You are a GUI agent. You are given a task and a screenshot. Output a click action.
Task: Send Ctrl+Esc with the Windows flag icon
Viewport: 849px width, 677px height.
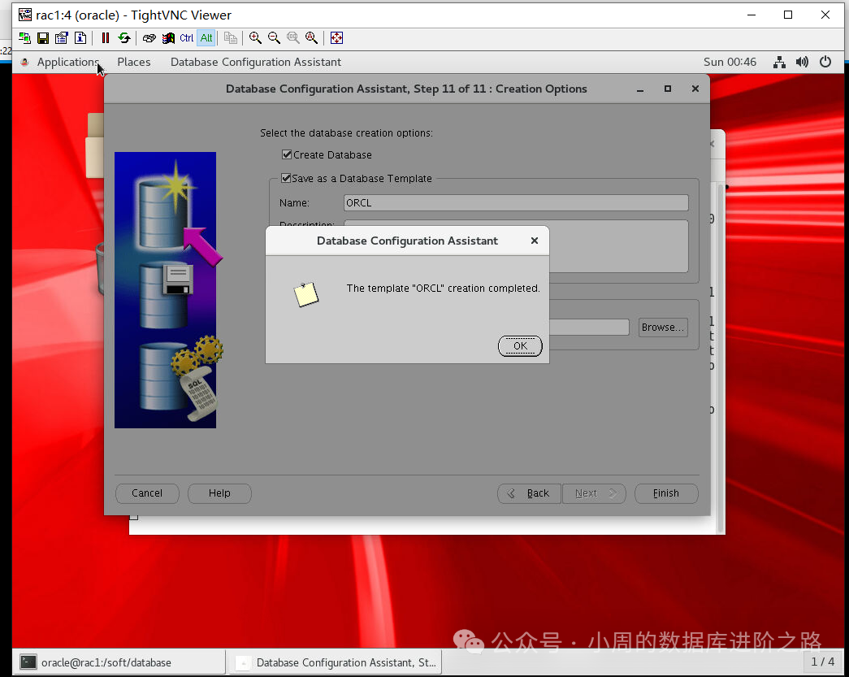tap(168, 38)
